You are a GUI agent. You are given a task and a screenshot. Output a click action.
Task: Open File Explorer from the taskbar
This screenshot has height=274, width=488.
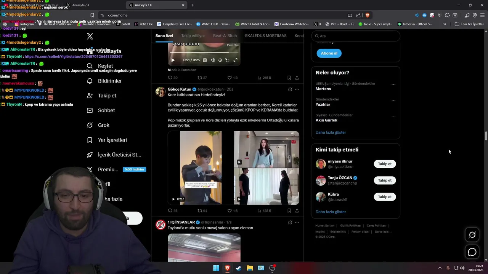(x=250, y=268)
